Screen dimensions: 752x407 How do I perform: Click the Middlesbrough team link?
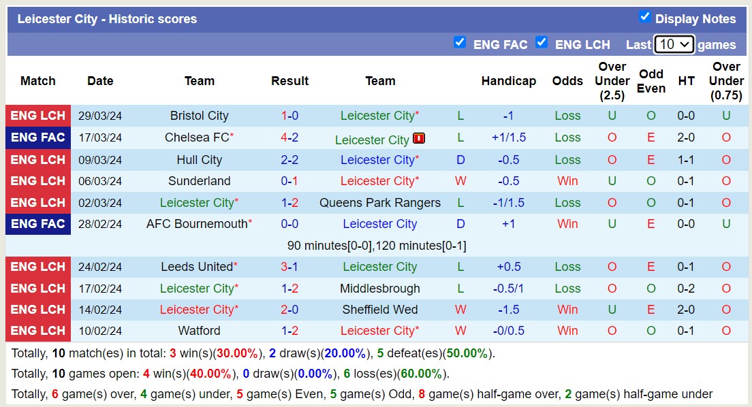click(380, 288)
